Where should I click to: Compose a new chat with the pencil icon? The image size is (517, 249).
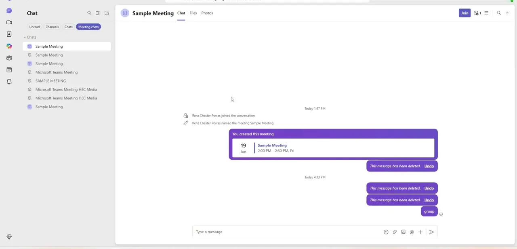[107, 13]
